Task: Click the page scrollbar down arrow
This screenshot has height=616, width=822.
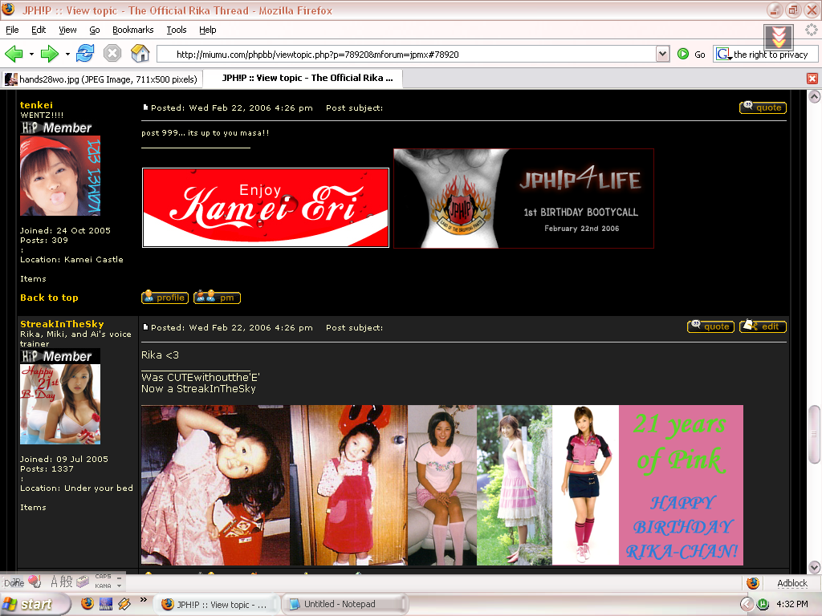Action: [x=814, y=567]
